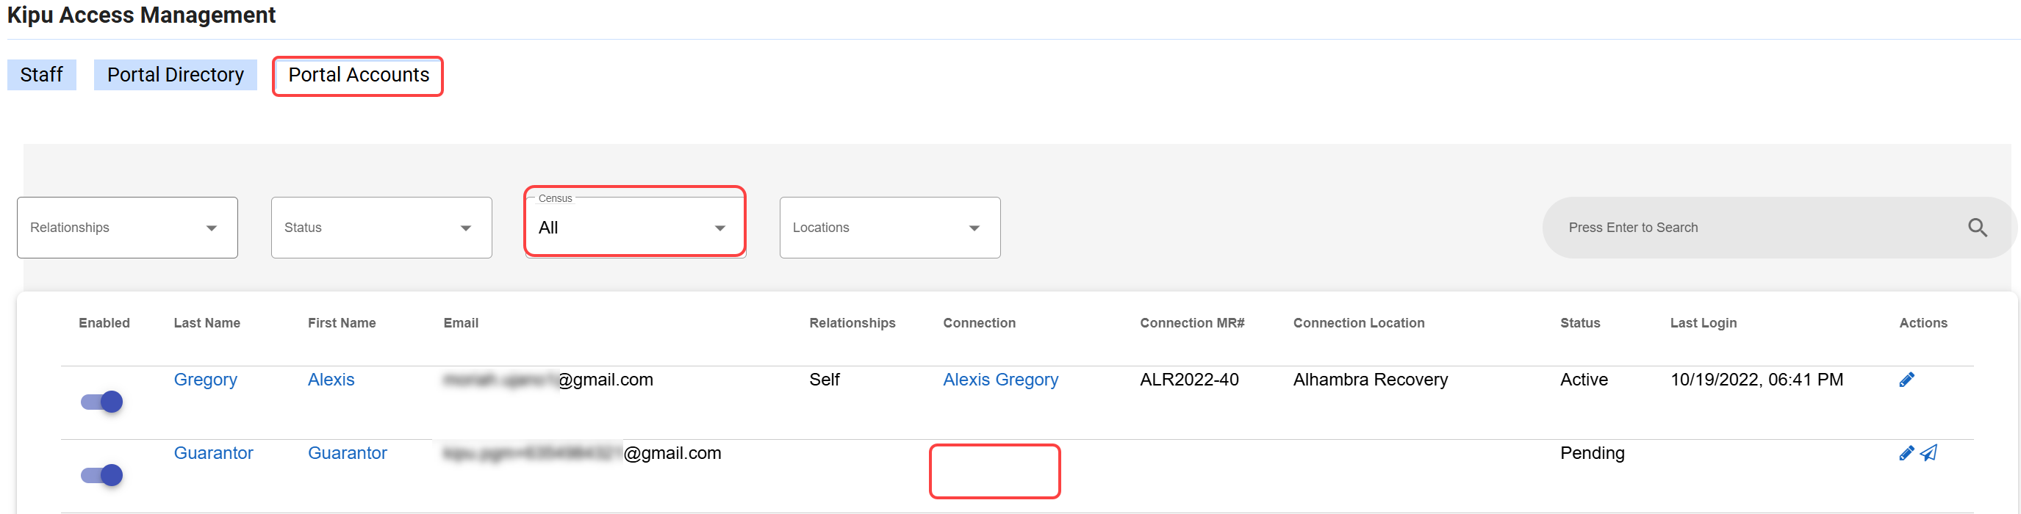Open the Census dropdown set to All
The height and width of the screenshot is (514, 2021).
click(x=634, y=227)
